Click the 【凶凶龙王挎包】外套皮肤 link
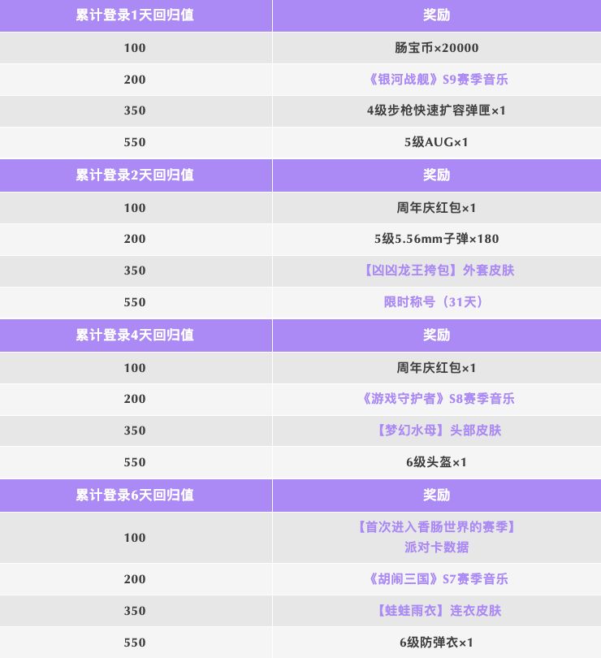The image size is (601, 658). (436, 271)
